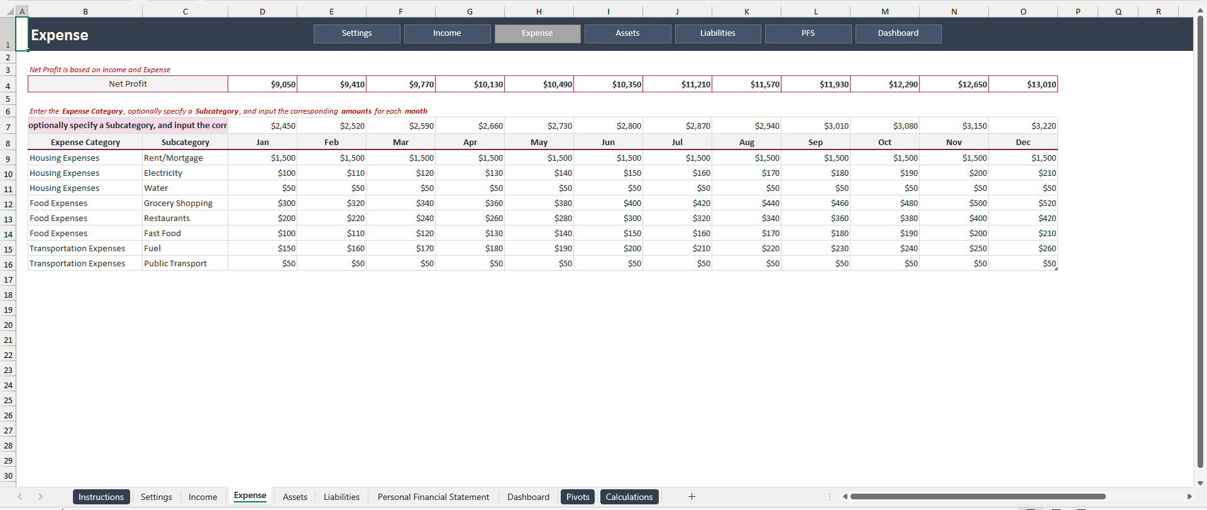Select Housing Expenses cell in row 9
This screenshot has height=510, width=1207.
85,158
